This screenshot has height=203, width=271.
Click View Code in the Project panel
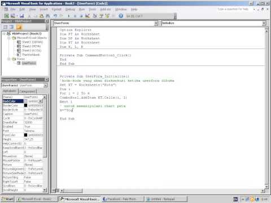pos(6,27)
